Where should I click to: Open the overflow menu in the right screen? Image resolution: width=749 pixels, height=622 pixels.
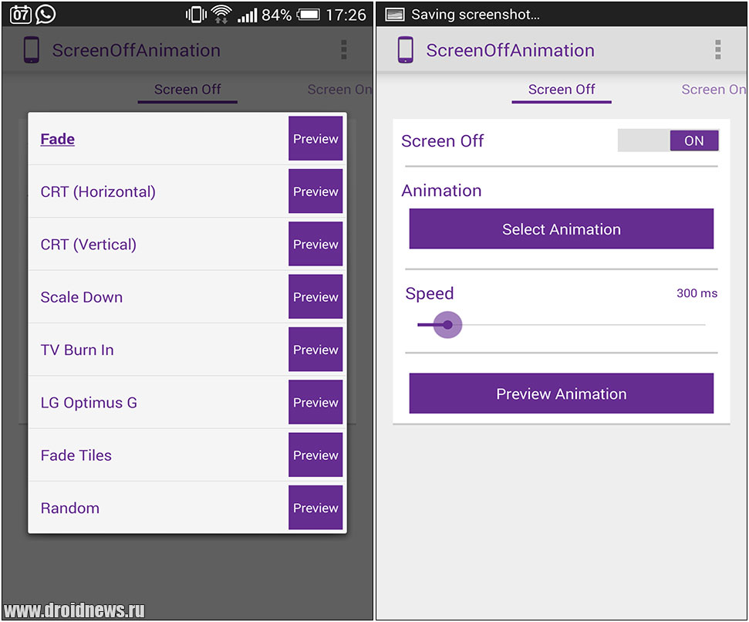coord(717,49)
